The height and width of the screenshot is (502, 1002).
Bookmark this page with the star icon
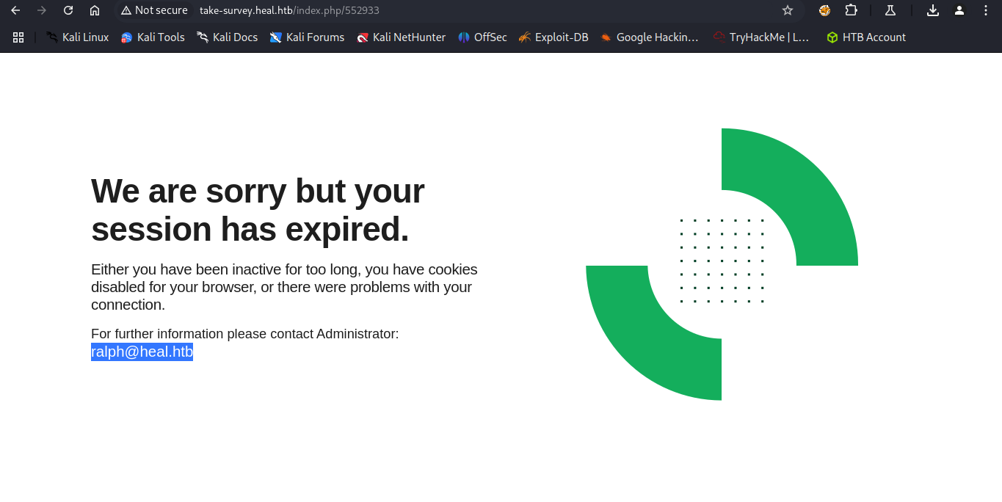click(x=788, y=10)
